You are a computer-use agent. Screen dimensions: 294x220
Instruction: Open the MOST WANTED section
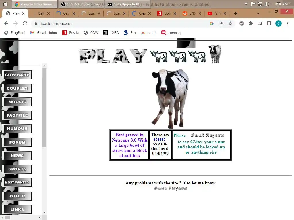point(17,182)
